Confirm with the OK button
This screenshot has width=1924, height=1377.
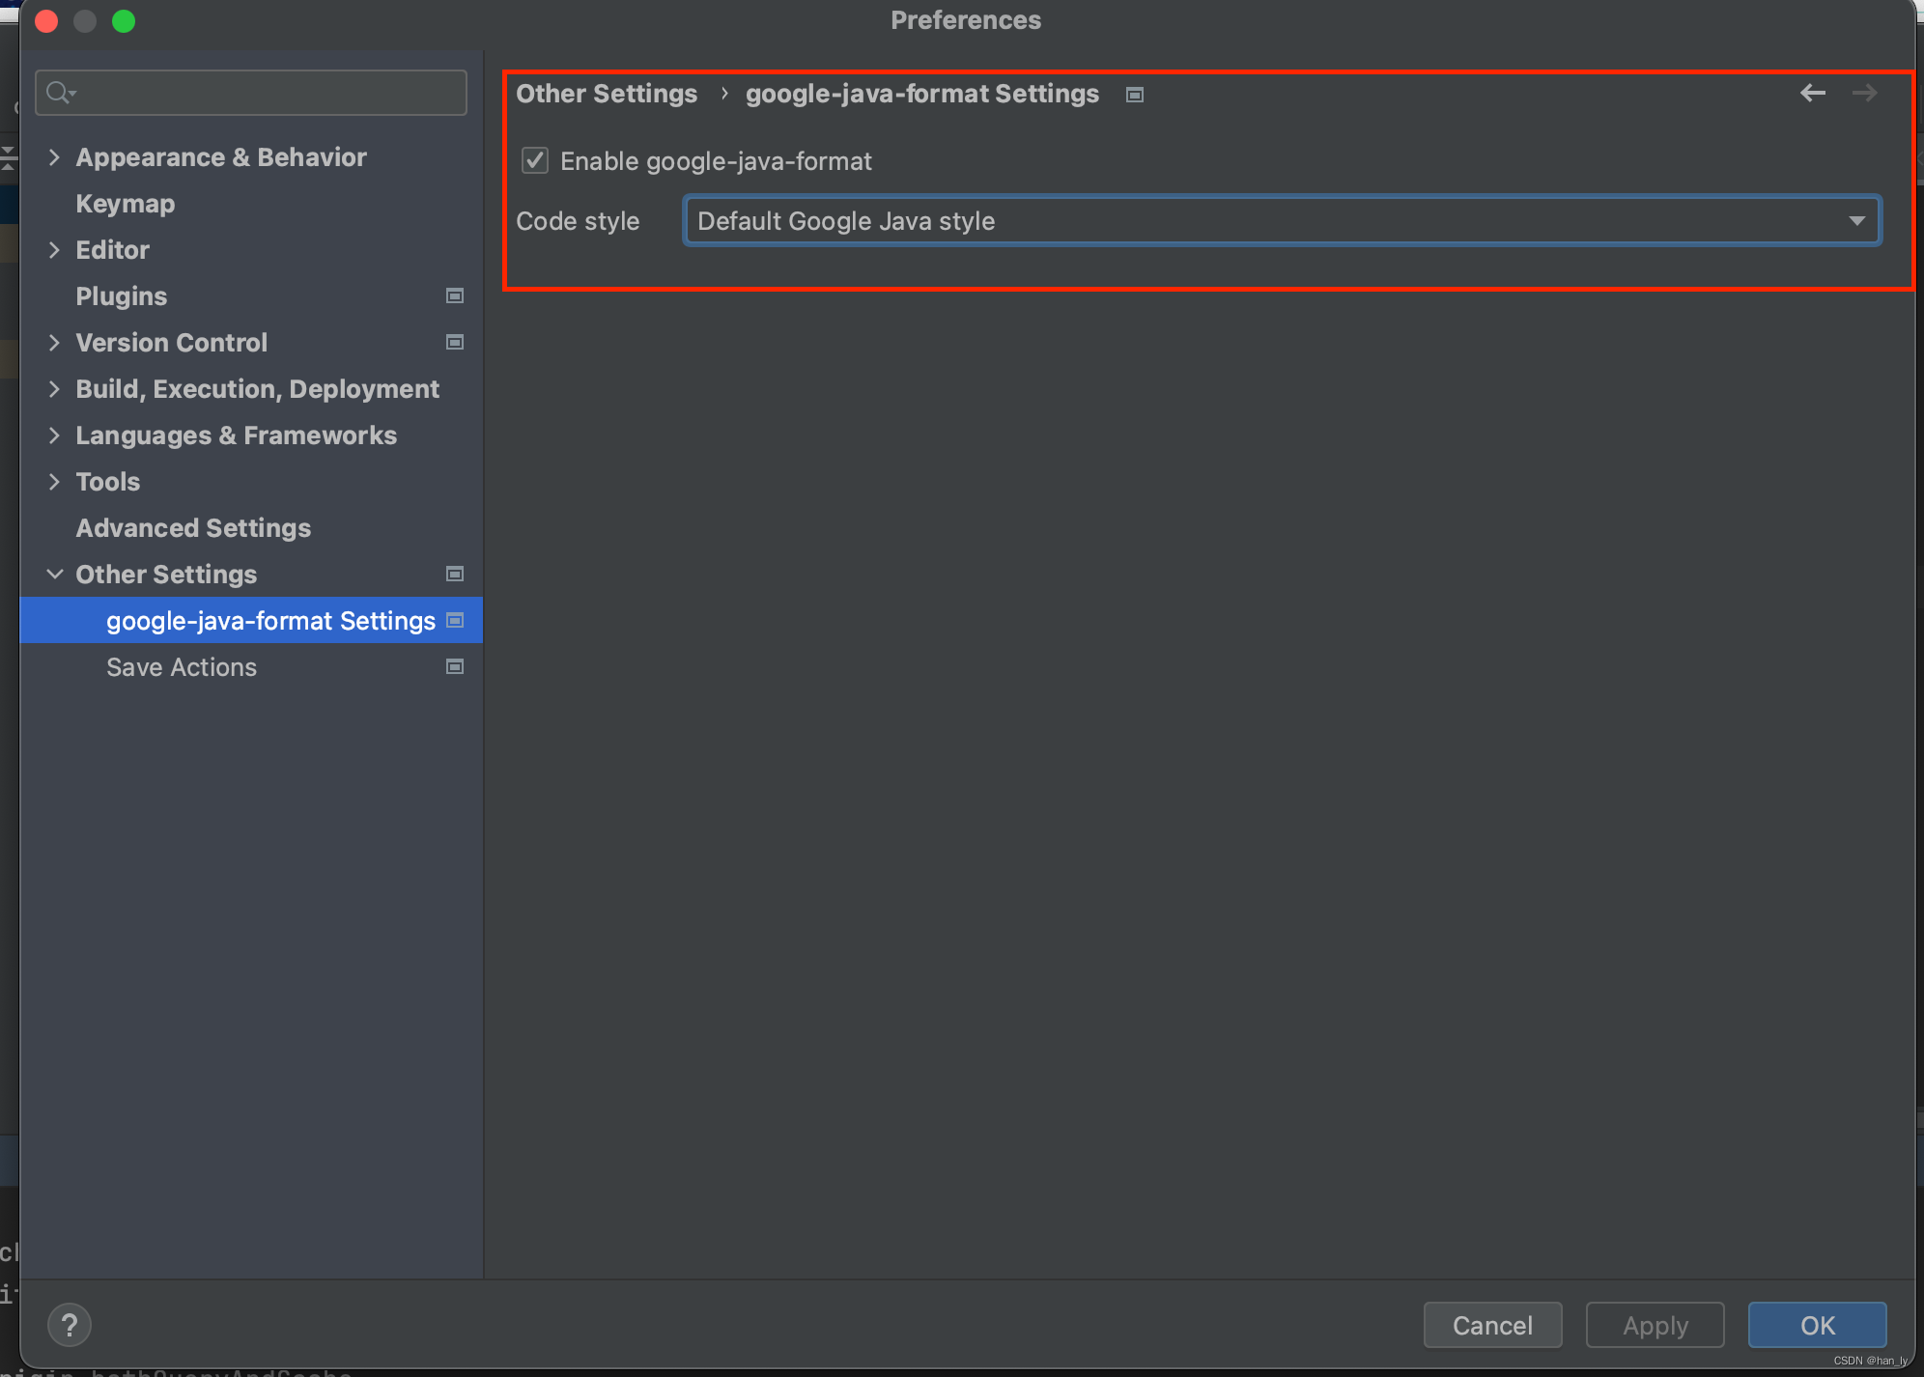pos(1816,1325)
